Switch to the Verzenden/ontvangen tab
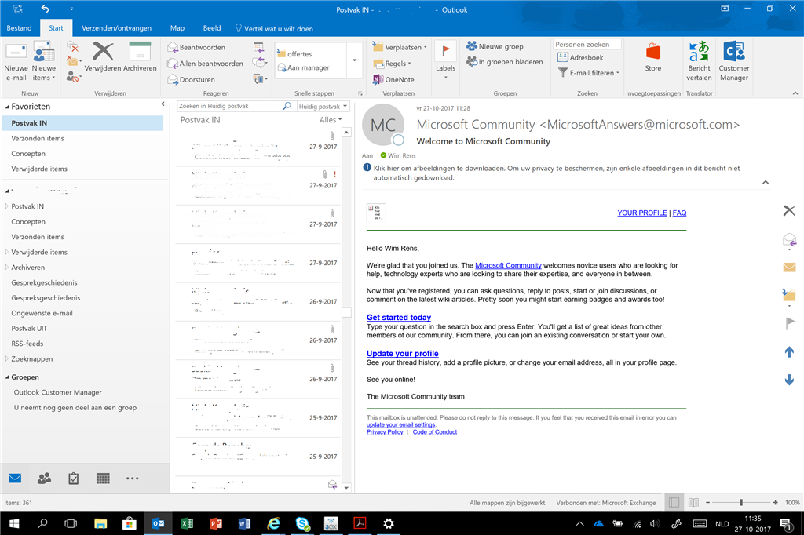The height and width of the screenshot is (535, 804). point(116,28)
